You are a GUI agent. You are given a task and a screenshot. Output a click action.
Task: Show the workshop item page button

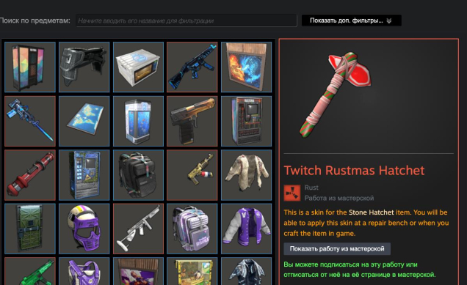(337, 249)
